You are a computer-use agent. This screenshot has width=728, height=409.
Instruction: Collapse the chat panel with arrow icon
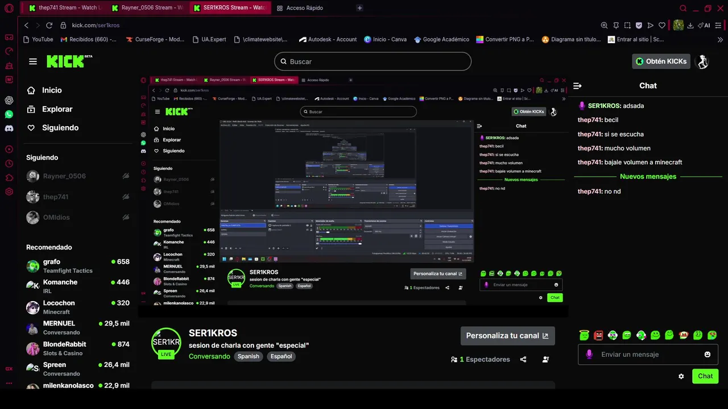(578, 86)
